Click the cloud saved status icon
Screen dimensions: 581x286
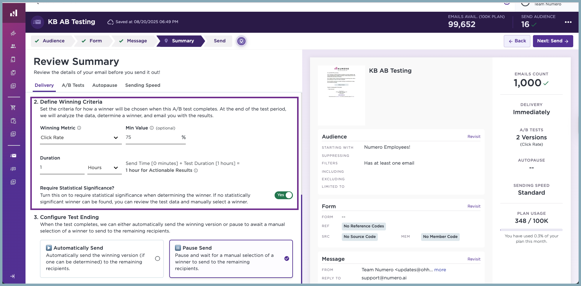click(110, 22)
